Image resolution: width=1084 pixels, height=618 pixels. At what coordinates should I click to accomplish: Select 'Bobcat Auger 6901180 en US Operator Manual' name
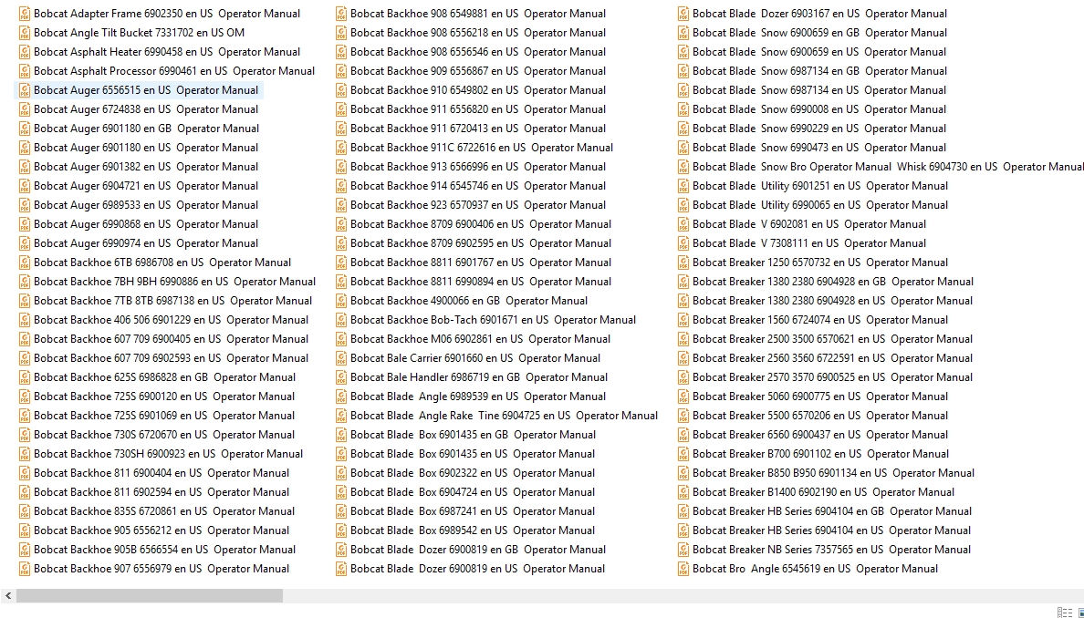coord(146,147)
